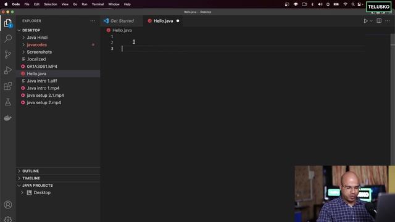Open the Window menu
Viewport: 395px width, 222px height.
[114, 4]
